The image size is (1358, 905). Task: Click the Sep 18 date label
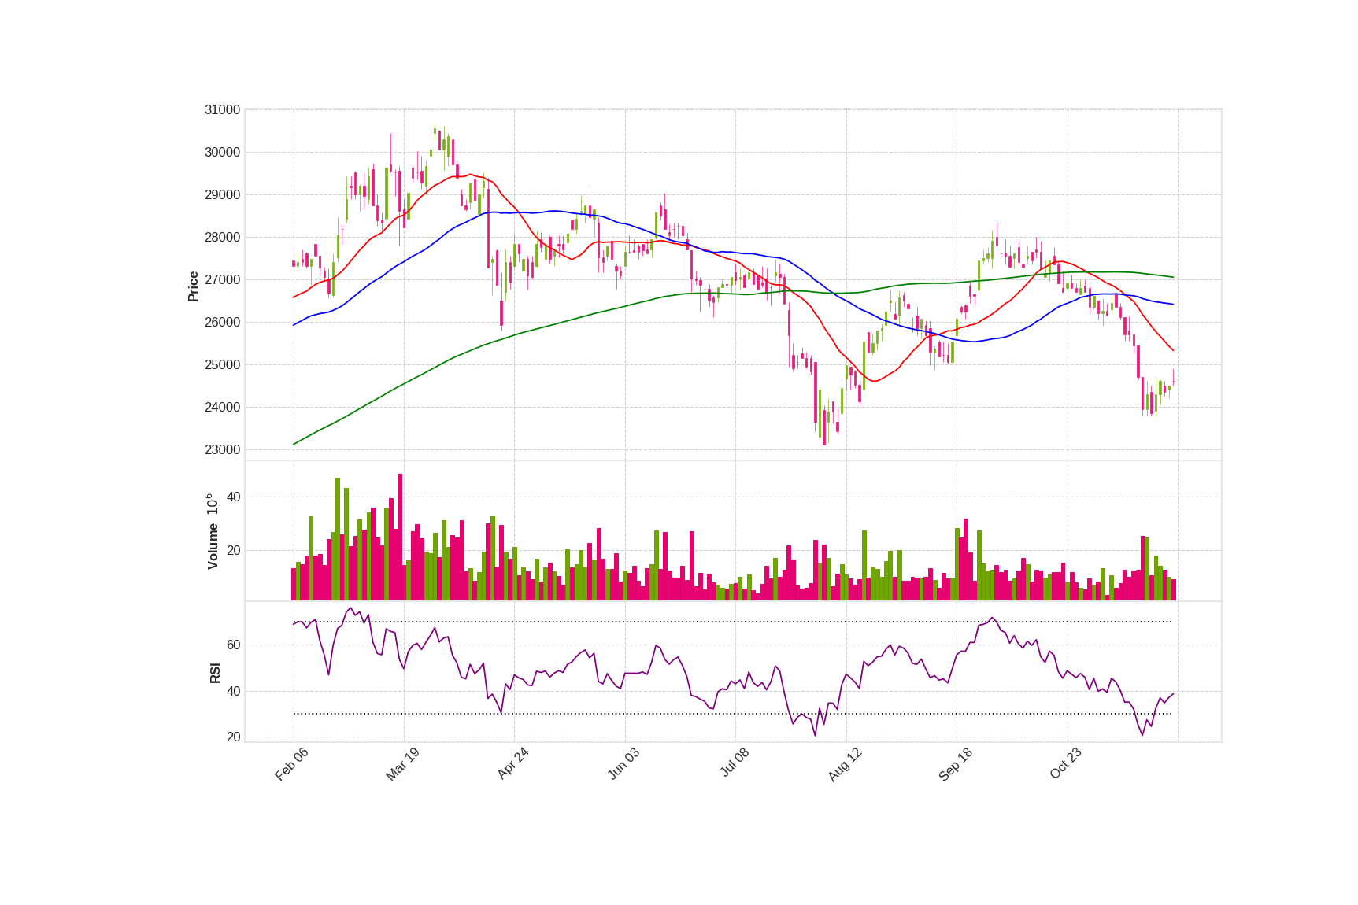click(x=956, y=764)
